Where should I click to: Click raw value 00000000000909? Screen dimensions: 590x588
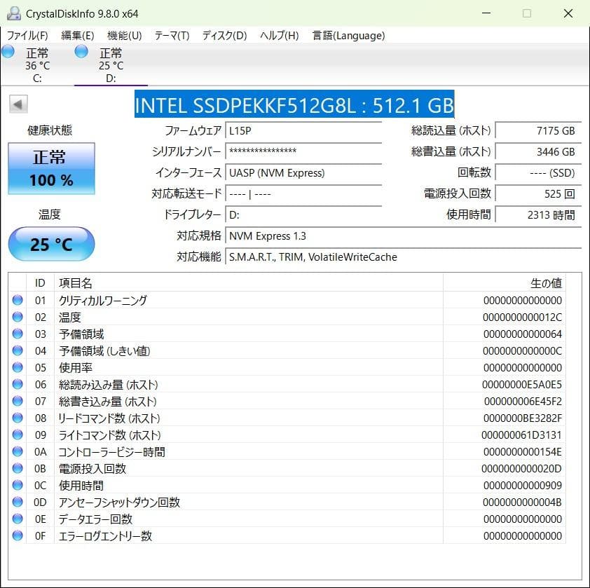(523, 485)
